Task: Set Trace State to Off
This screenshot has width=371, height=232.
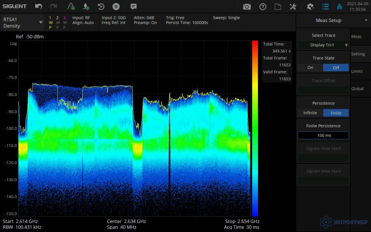Action: (x=336, y=68)
